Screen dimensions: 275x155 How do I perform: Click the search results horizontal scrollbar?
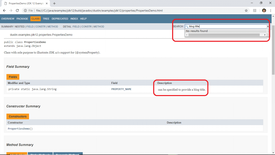coord(224,35)
